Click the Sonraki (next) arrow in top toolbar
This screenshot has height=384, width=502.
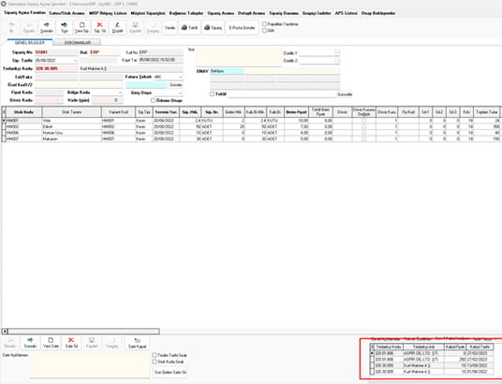tap(47, 28)
